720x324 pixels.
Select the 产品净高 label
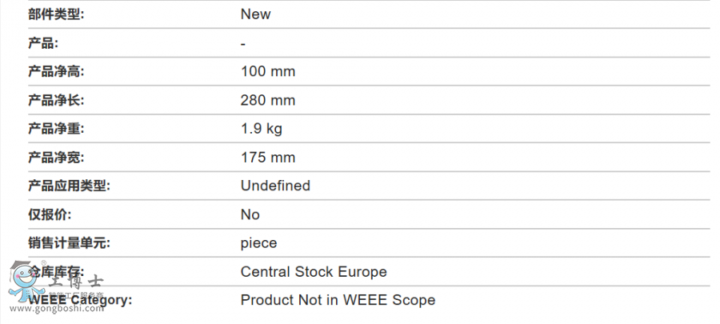(57, 71)
